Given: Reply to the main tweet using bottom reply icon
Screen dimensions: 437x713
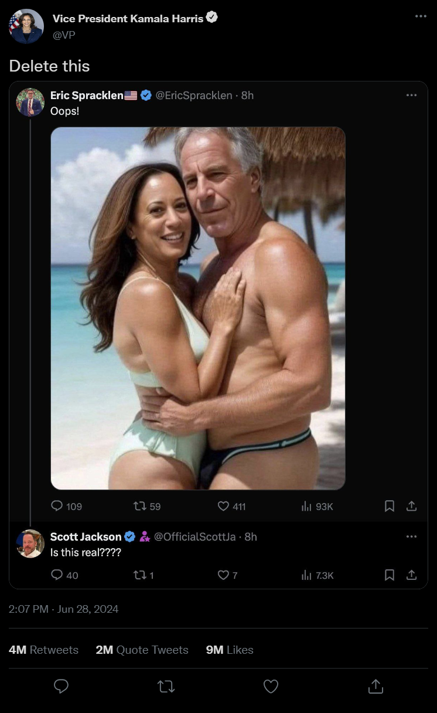Looking at the screenshot, I should (61, 686).
